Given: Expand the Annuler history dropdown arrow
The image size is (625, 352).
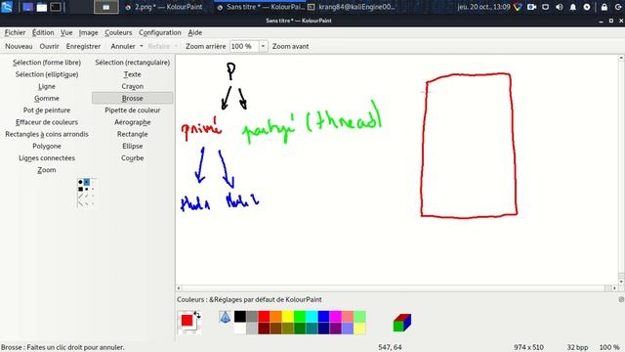Looking at the screenshot, I should point(141,46).
